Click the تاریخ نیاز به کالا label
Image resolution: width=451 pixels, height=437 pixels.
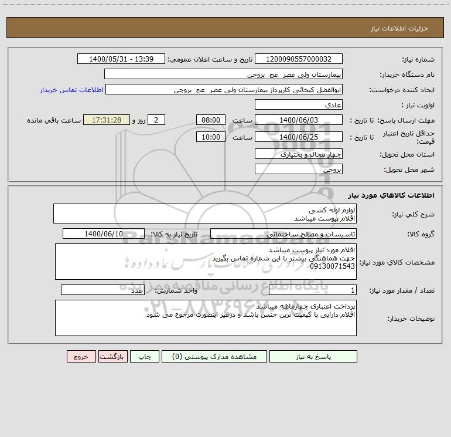[x=174, y=235]
